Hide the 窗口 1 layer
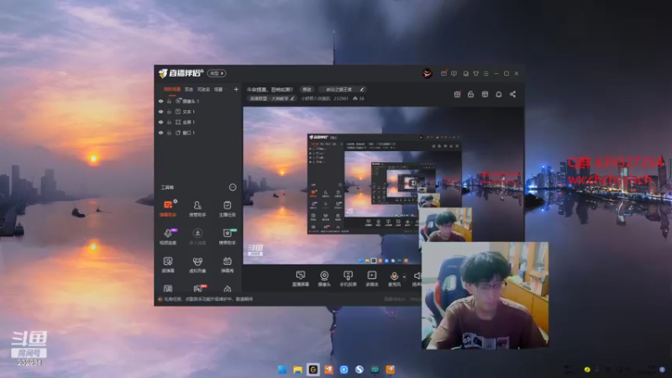Screen dimensions: 672x378 pos(160,133)
